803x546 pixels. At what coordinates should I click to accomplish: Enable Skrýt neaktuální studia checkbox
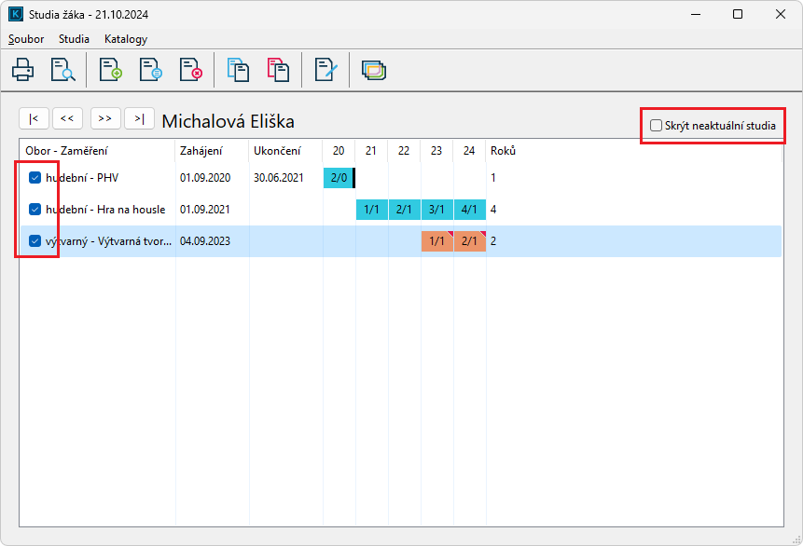coord(657,126)
